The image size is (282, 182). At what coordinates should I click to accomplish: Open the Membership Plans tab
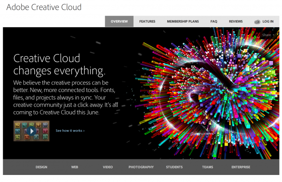click(183, 22)
